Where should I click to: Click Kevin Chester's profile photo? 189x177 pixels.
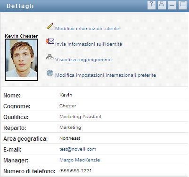click(21, 60)
